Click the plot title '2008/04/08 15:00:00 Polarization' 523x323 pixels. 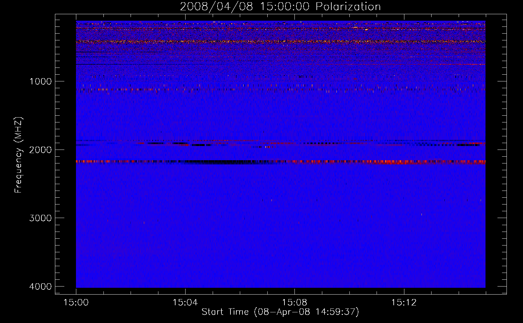pos(280,6)
